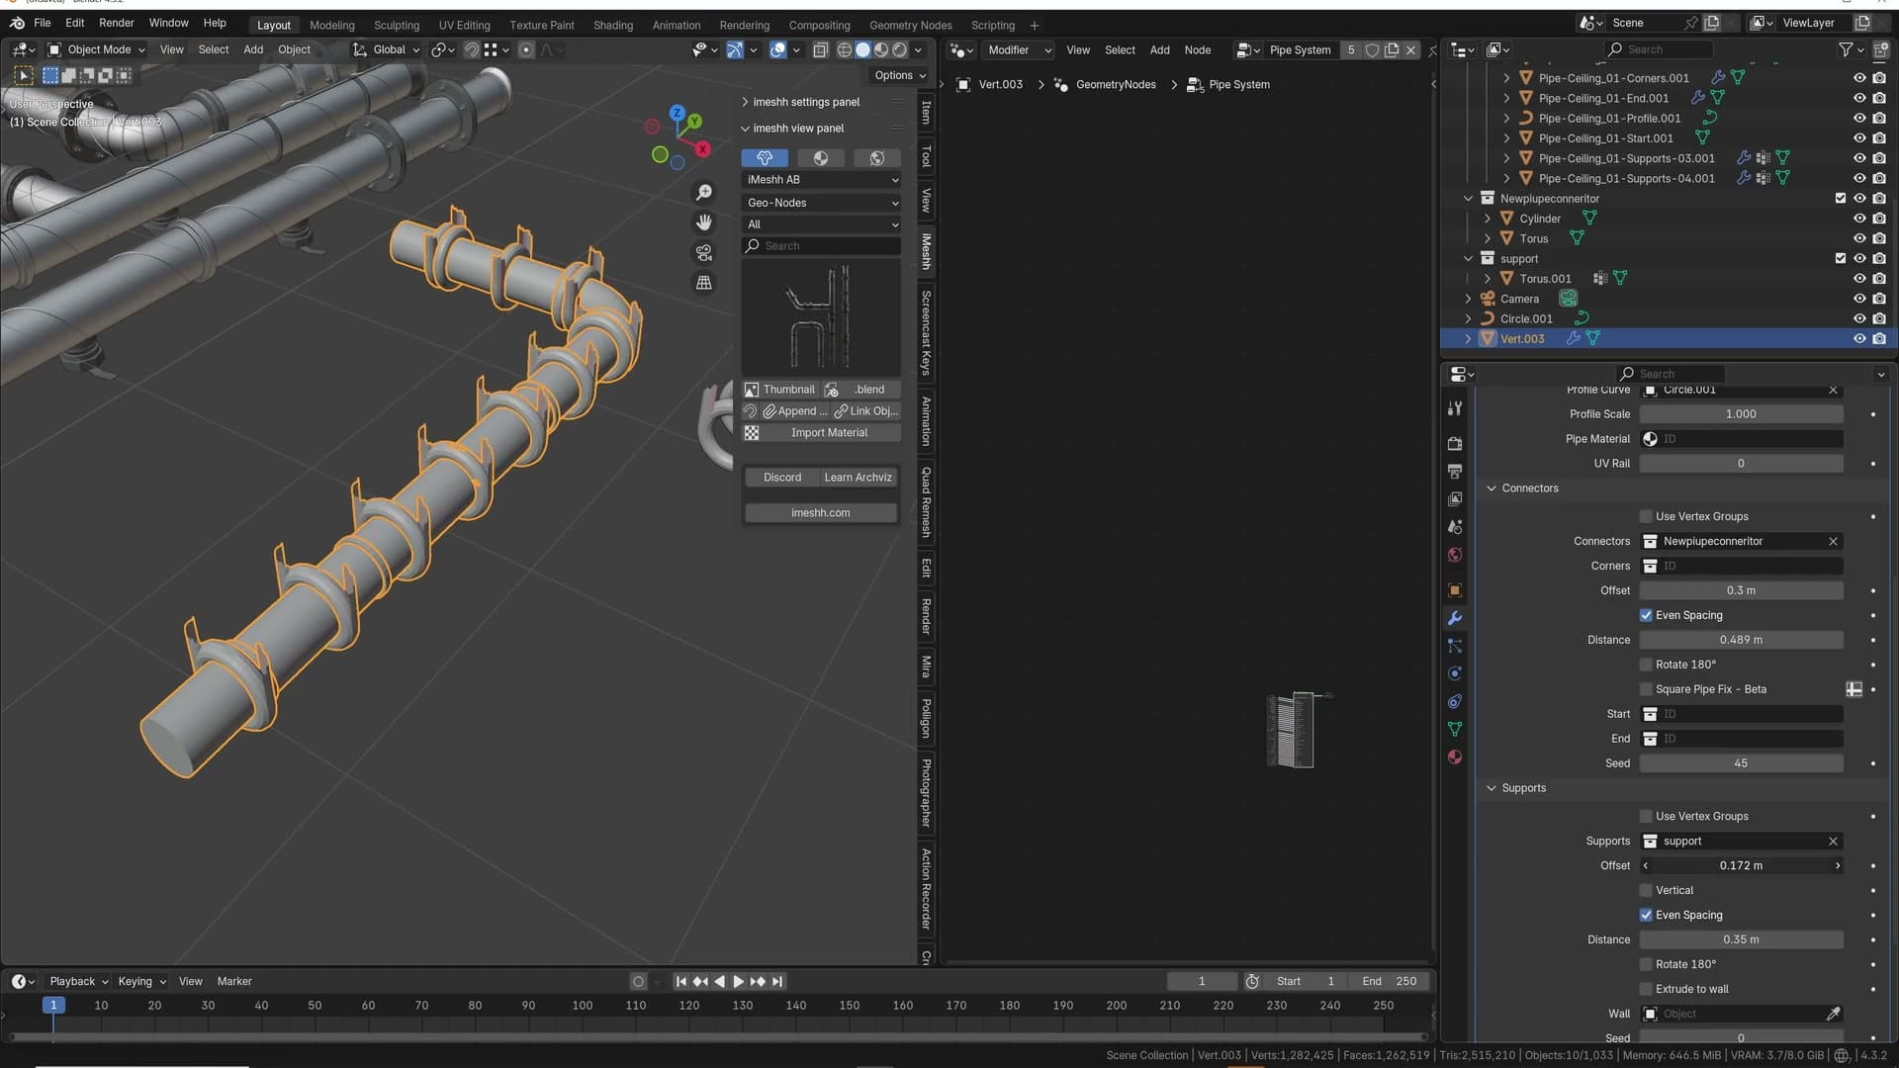Uncheck Even Spacing under Supports
This screenshot has height=1068, width=1899.
[x=1647, y=915]
